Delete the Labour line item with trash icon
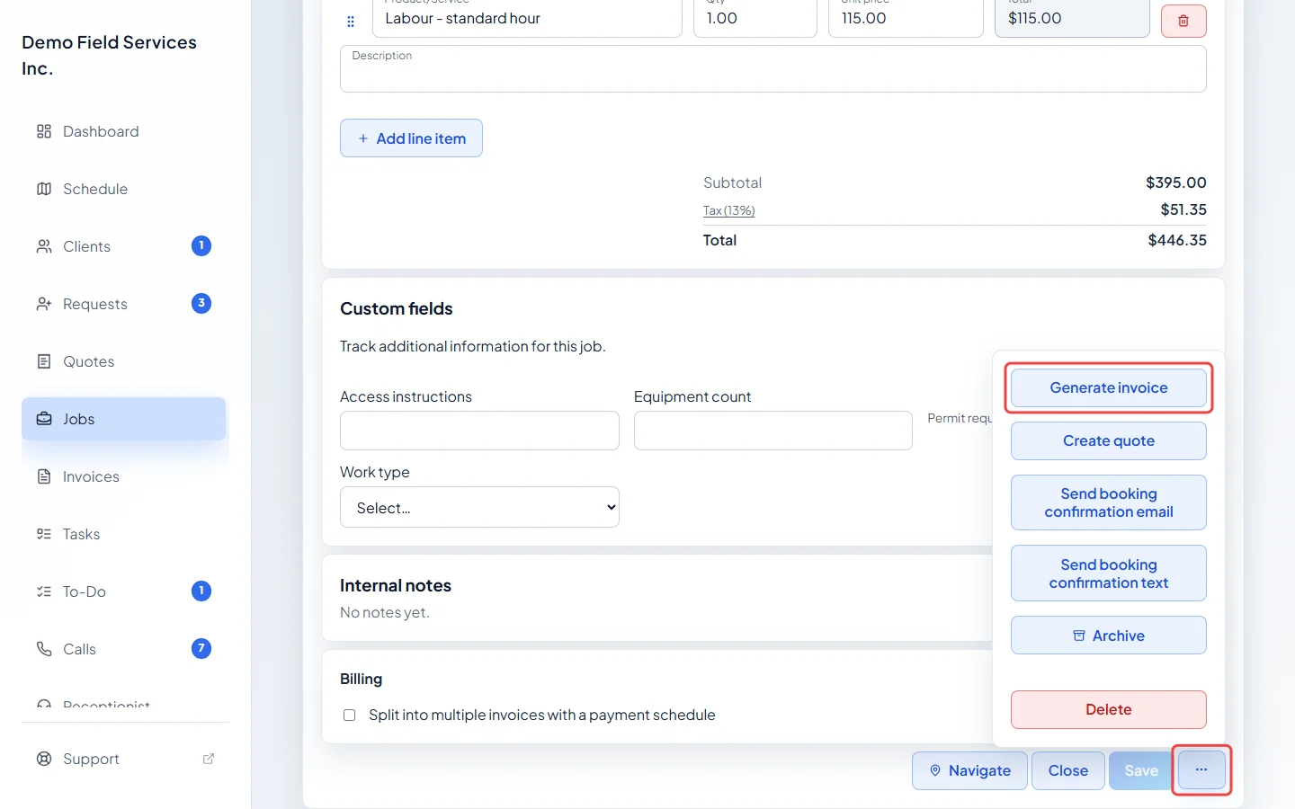The width and height of the screenshot is (1295, 809). click(1183, 21)
